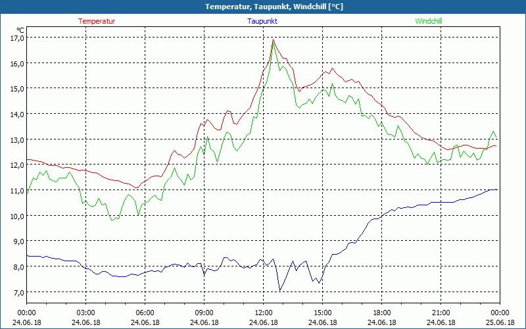Click the 18:00 time axis label
526x329 pixels.
pyautogui.click(x=382, y=313)
